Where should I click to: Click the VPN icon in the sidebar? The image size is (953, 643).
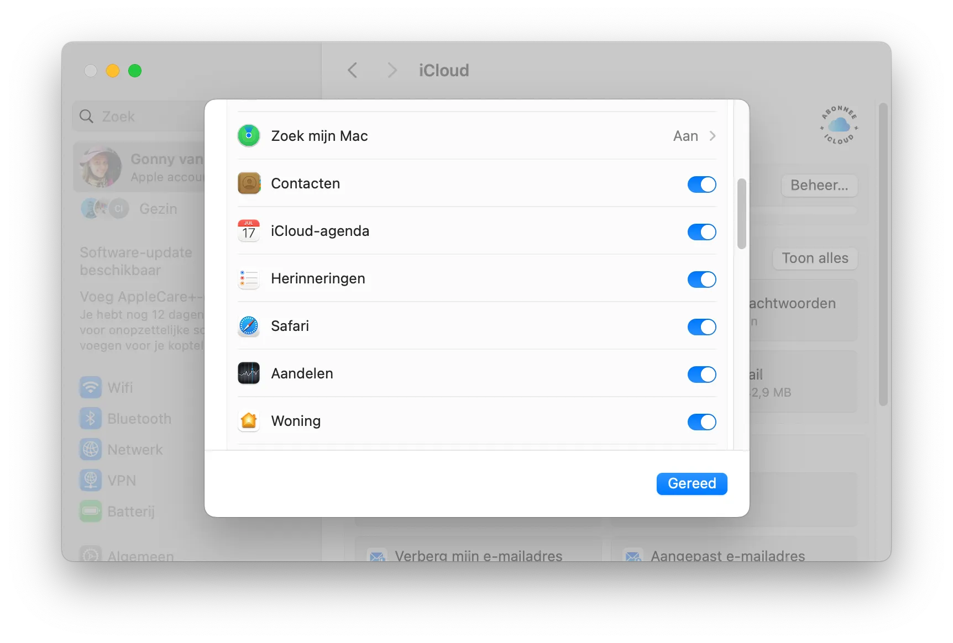click(91, 480)
